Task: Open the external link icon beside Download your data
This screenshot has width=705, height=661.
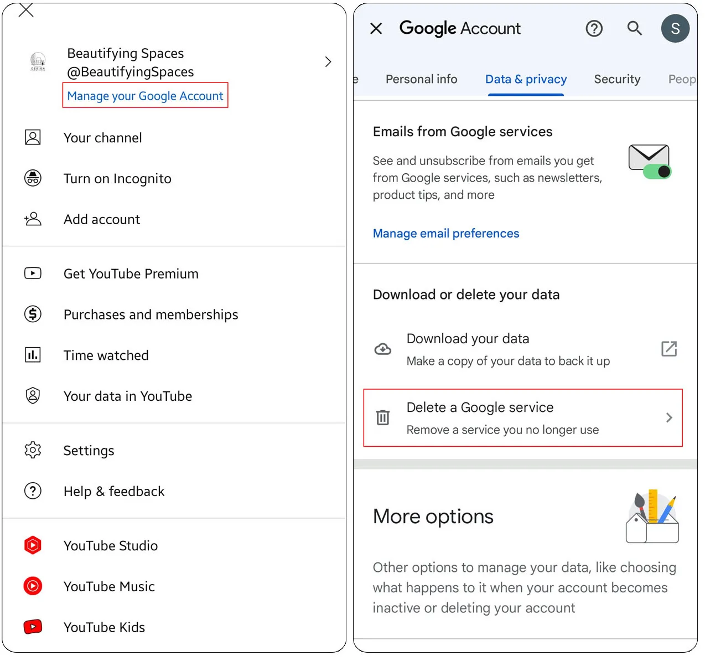Action: [x=668, y=349]
